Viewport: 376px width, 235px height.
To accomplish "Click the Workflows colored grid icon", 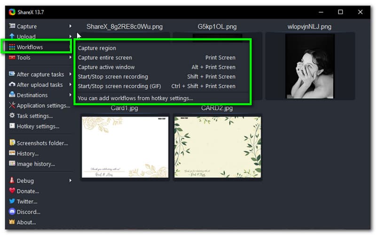I will (x=12, y=47).
